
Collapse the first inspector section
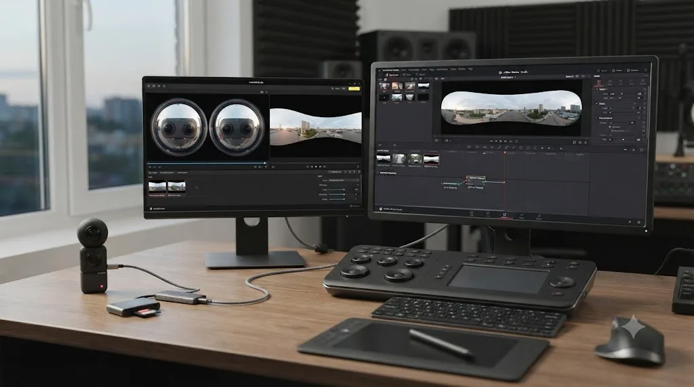click(x=596, y=89)
